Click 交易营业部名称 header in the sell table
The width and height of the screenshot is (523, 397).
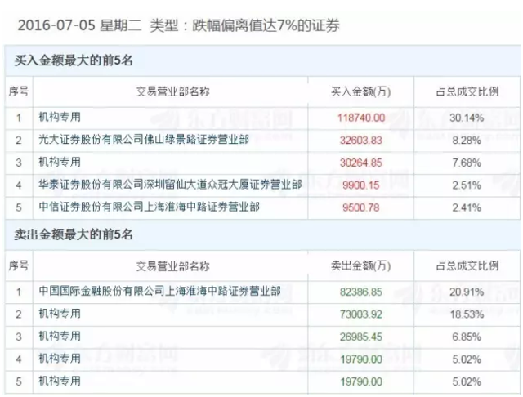[x=172, y=266]
